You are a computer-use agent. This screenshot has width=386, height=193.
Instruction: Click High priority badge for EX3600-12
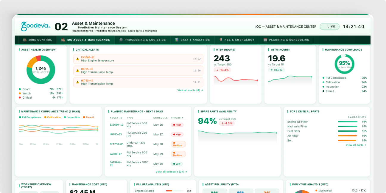(x=177, y=125)
